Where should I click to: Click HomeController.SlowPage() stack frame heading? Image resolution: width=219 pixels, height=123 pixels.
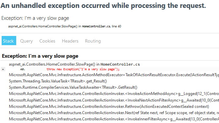point(74,64)
